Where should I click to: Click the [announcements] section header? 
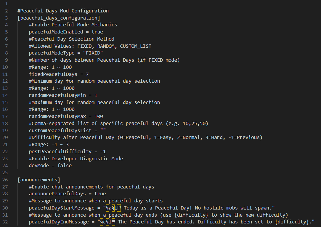39,180
